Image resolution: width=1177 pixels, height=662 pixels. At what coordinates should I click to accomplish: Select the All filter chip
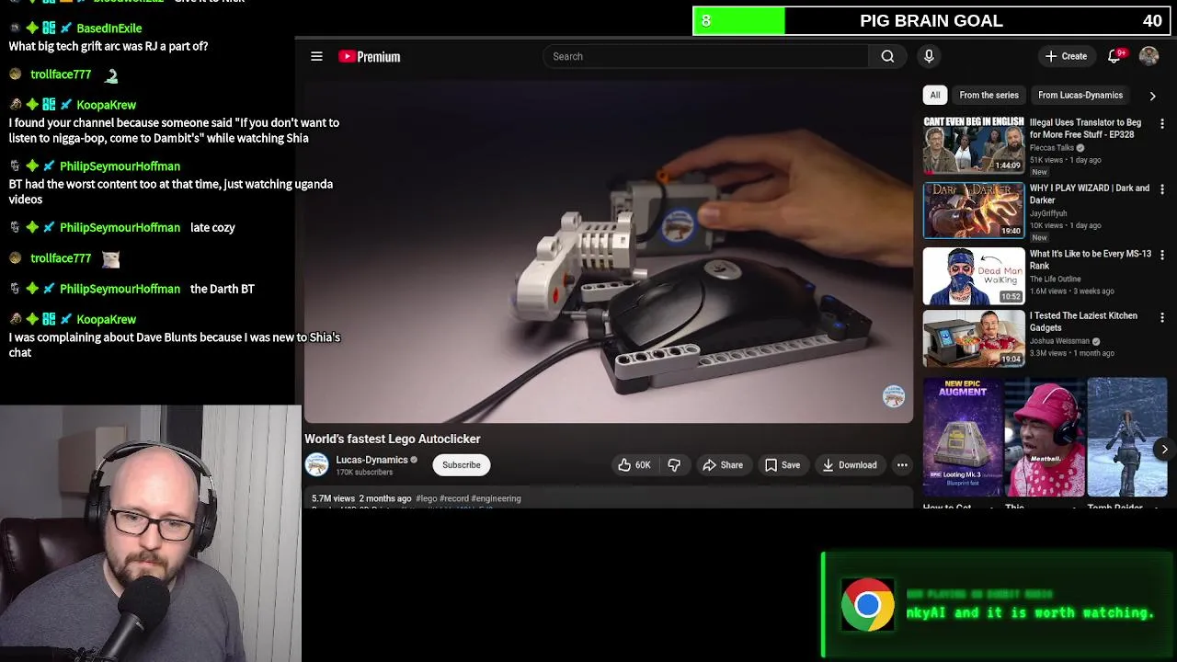point(935,95)
